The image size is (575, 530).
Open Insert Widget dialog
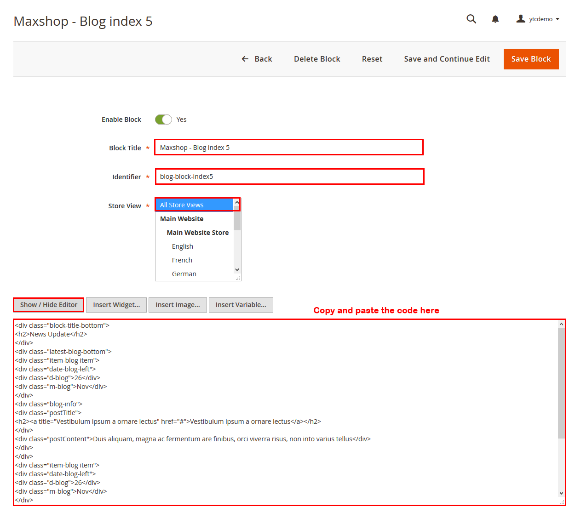click(116, 305)
